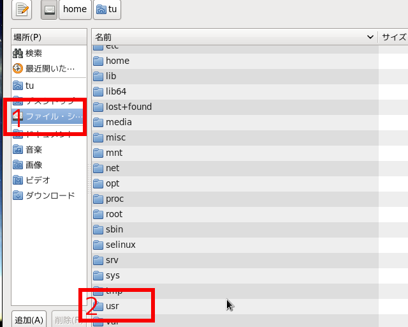Open the 画像 (pictures) sidebar bookmark
The width and height of the screenshot is (408, 327).
pyautogui.click(x=33, y=165)
